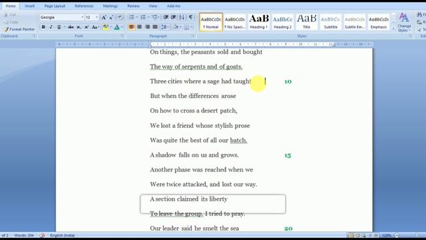426x240 pixels.
Task: Click the Decrease Indent icon
Action: click(x=166, y=17)
